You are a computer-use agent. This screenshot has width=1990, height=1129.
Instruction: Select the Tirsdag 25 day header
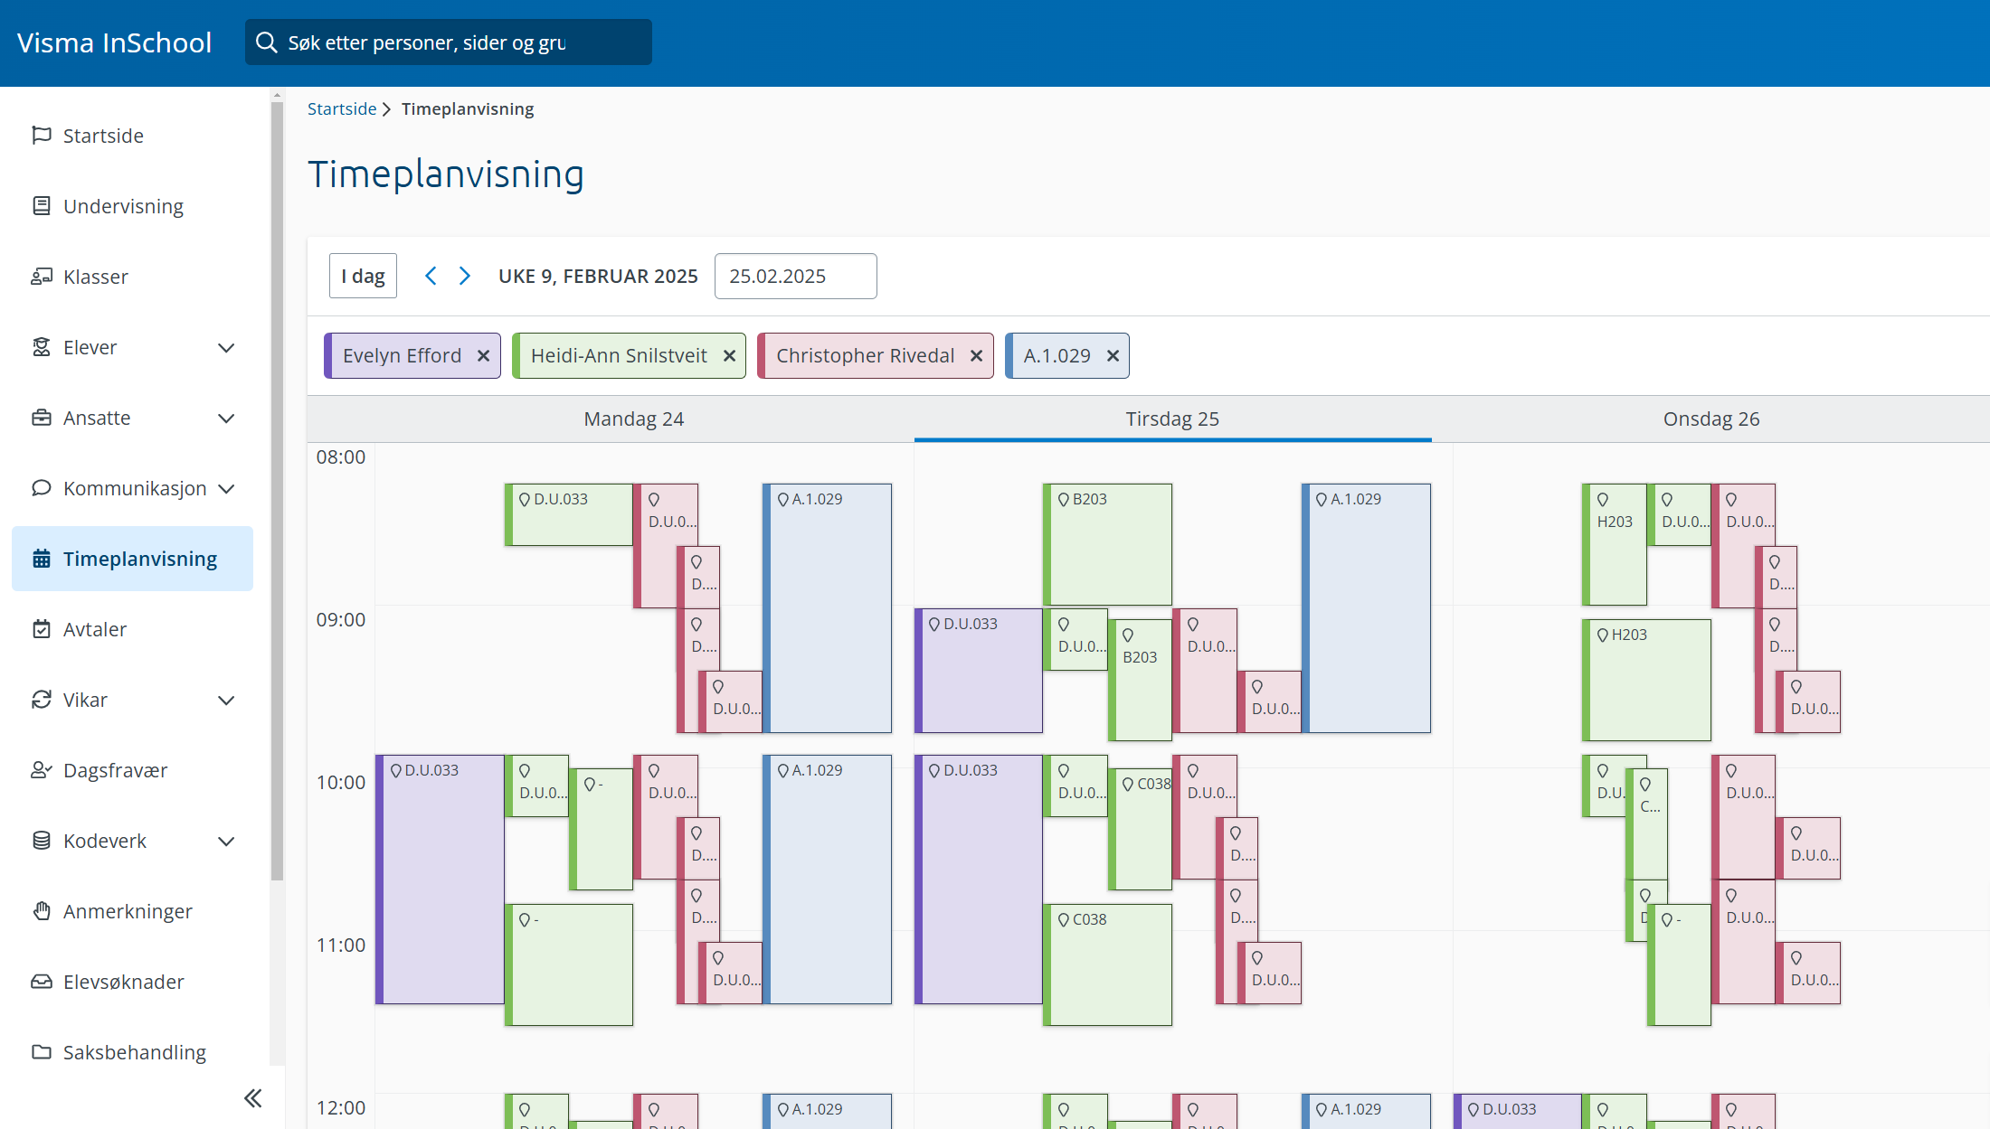(1172, 419)
